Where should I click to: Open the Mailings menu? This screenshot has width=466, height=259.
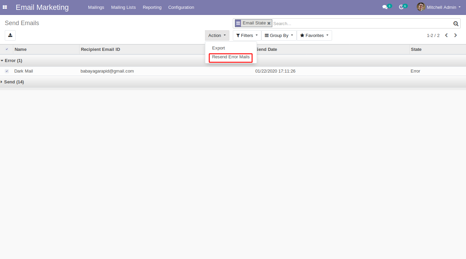[x=96, y=7]
